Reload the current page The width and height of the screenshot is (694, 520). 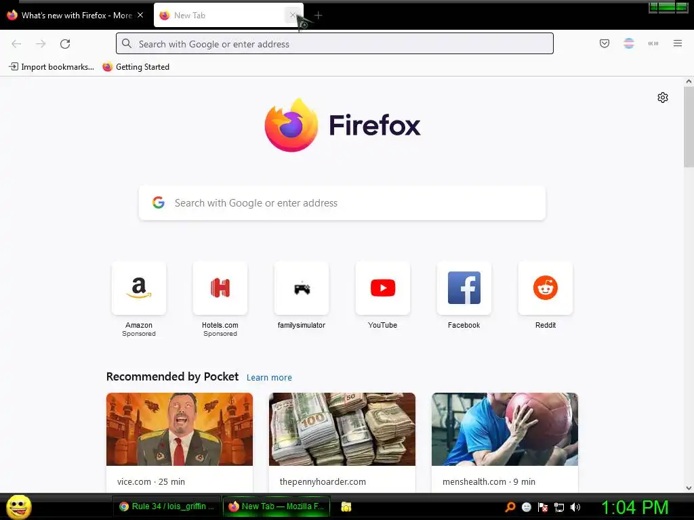[x=65, y=44]
